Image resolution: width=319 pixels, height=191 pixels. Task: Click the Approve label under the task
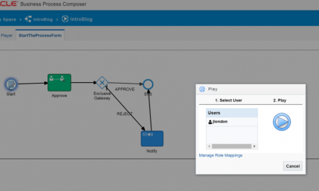[59, 95]
